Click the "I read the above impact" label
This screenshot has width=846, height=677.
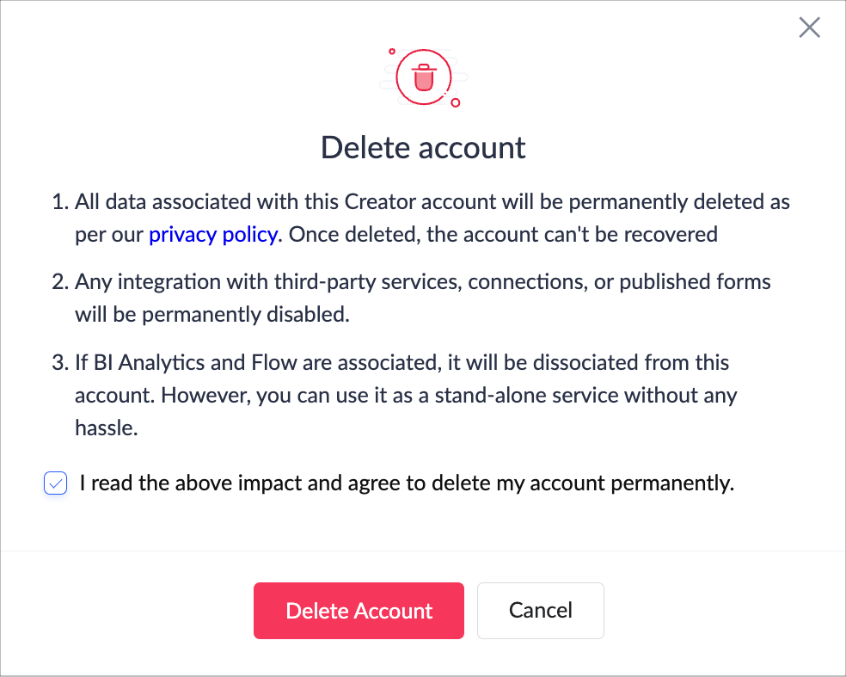click(407, 483)
